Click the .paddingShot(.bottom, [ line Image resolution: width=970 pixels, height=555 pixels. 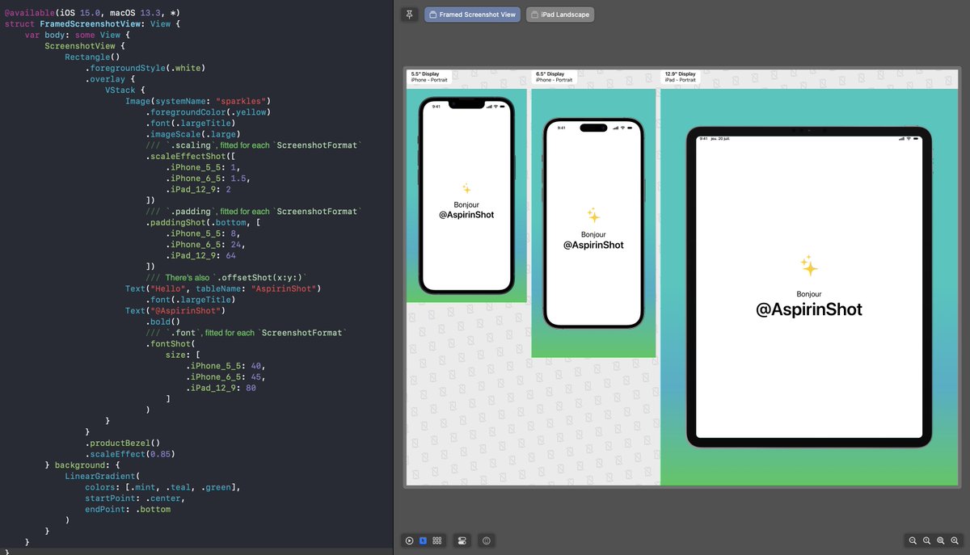[205, 222]
